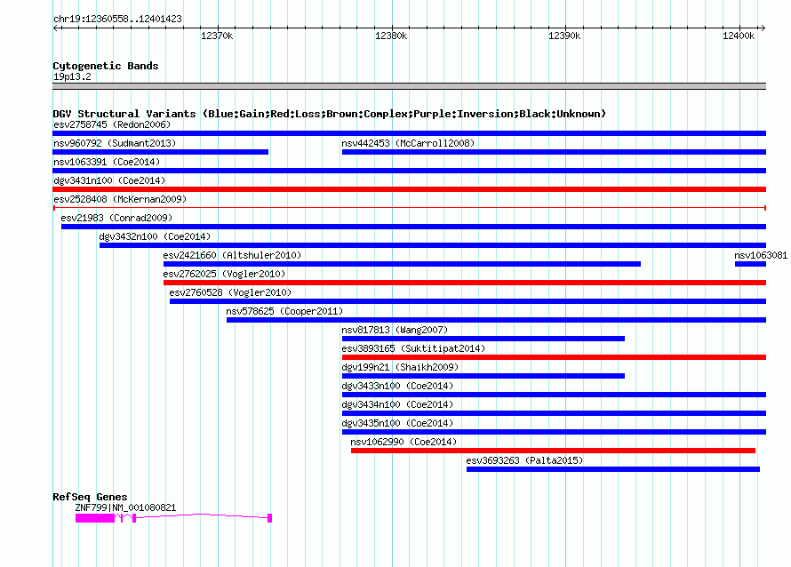The width and height of the screenshot is (791, 567).
Task: Select the dgv3434n100 (Coe2014) label
Action: 397,404
